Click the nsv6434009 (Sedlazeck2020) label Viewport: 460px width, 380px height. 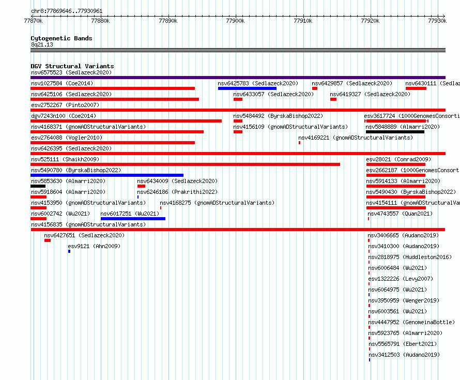[x=177, y=181]
